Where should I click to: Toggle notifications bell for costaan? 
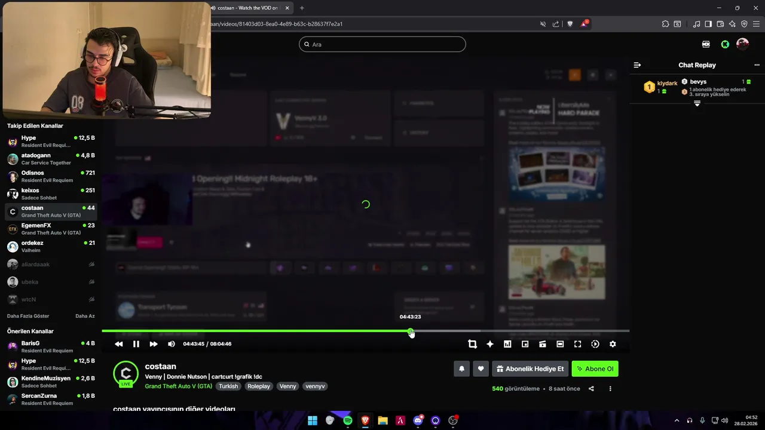tap(461, 369)
